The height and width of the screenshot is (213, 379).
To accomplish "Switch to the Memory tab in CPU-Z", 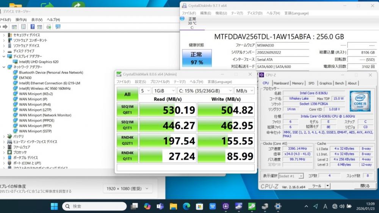I will 298,83.
